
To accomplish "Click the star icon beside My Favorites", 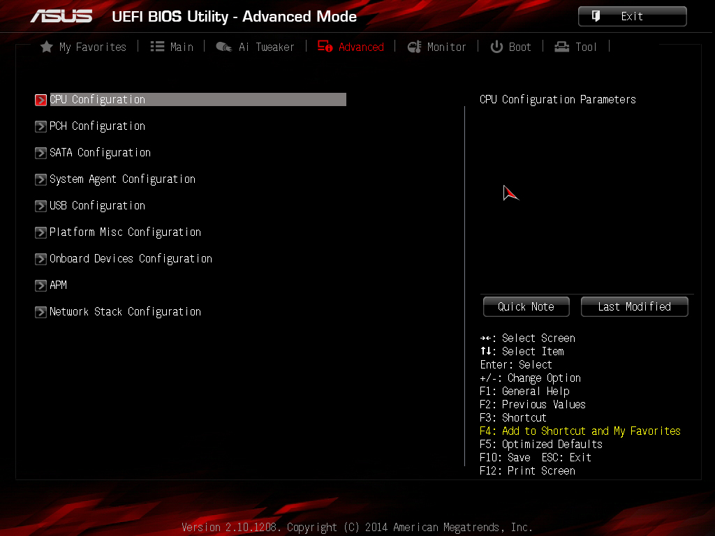I will [x=47, y=47].
